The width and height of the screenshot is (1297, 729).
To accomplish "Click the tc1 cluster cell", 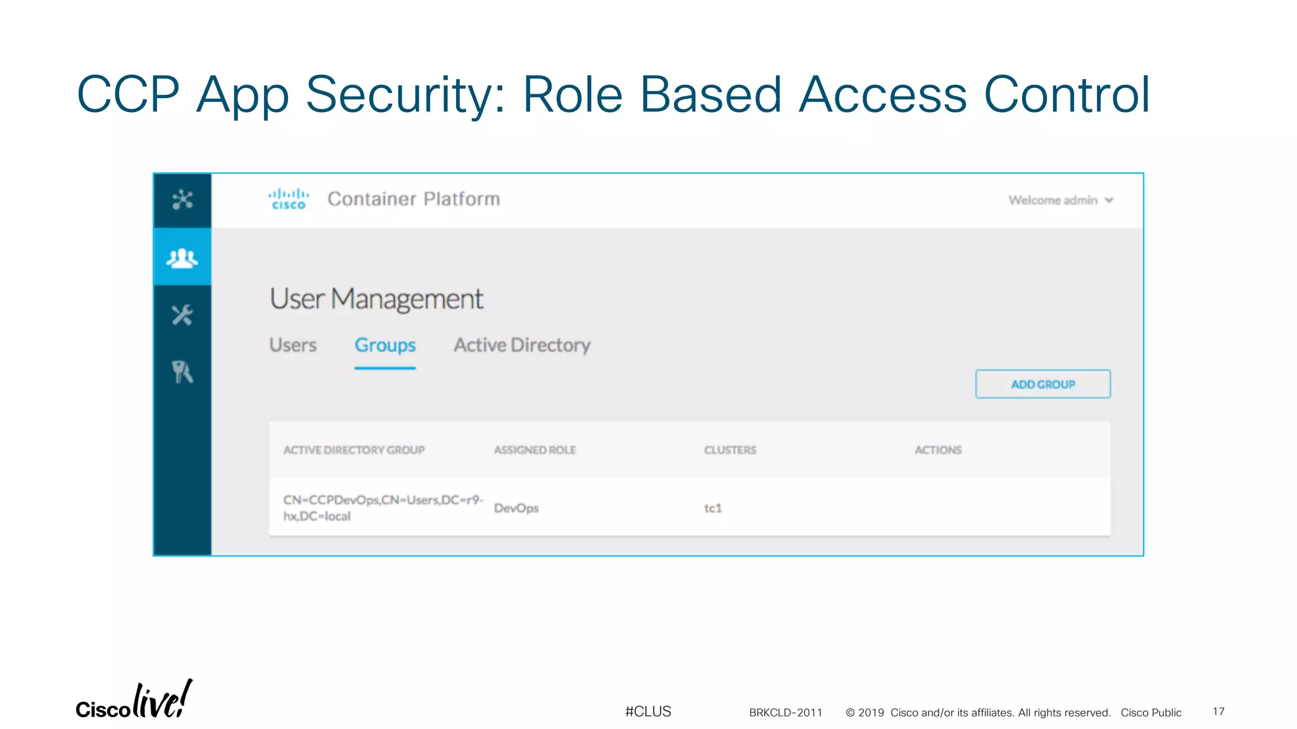I will (713, 508).
